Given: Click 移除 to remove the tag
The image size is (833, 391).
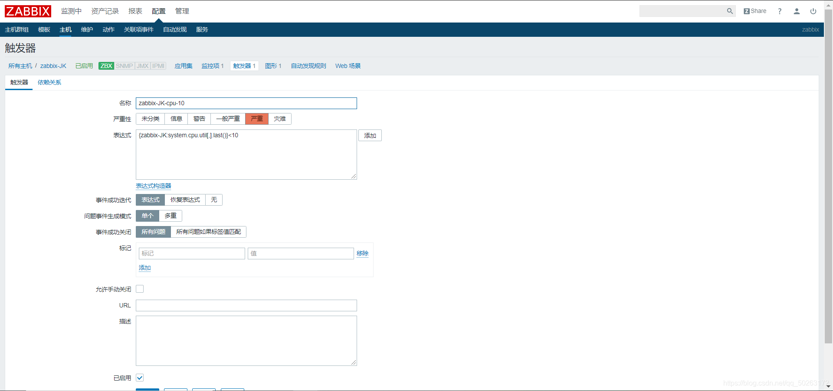Looking at the screenshot, I should coord(363,253).
